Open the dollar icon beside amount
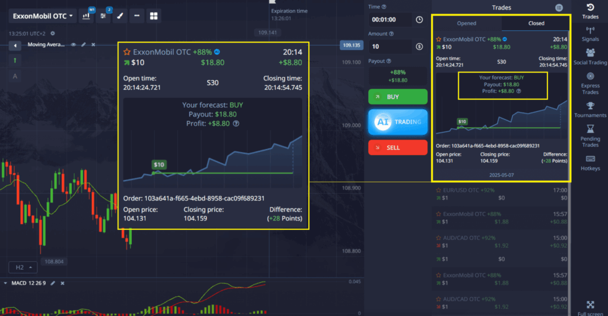Image resolution: width=608 pixels, height=316 pixels. pos(419,46)
